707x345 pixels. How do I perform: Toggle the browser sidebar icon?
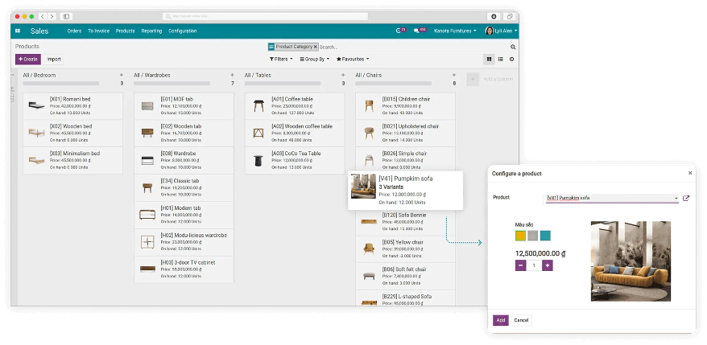point(66,16)
